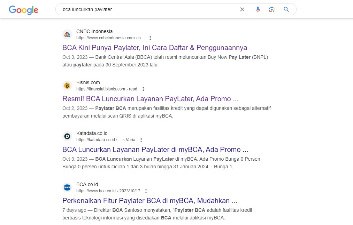Open "BCA Kini Punya Paylater, Ini Cara Daftar" result
Screen dimensions: 353x225
click(x=155, y=48)
